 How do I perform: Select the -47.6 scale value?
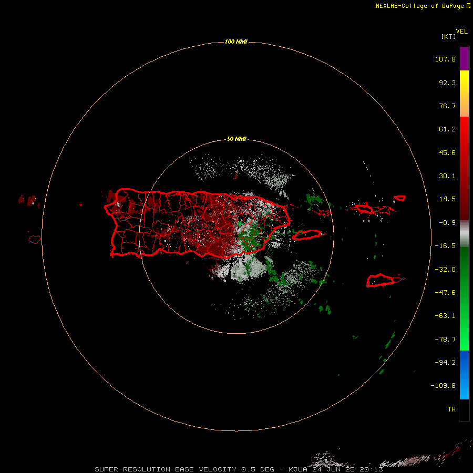[445, 293]
